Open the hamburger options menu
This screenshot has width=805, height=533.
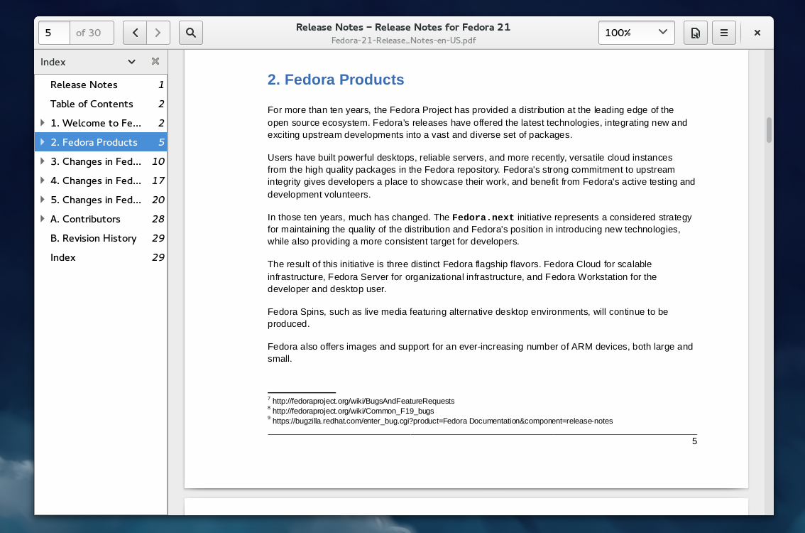[723, 33]
